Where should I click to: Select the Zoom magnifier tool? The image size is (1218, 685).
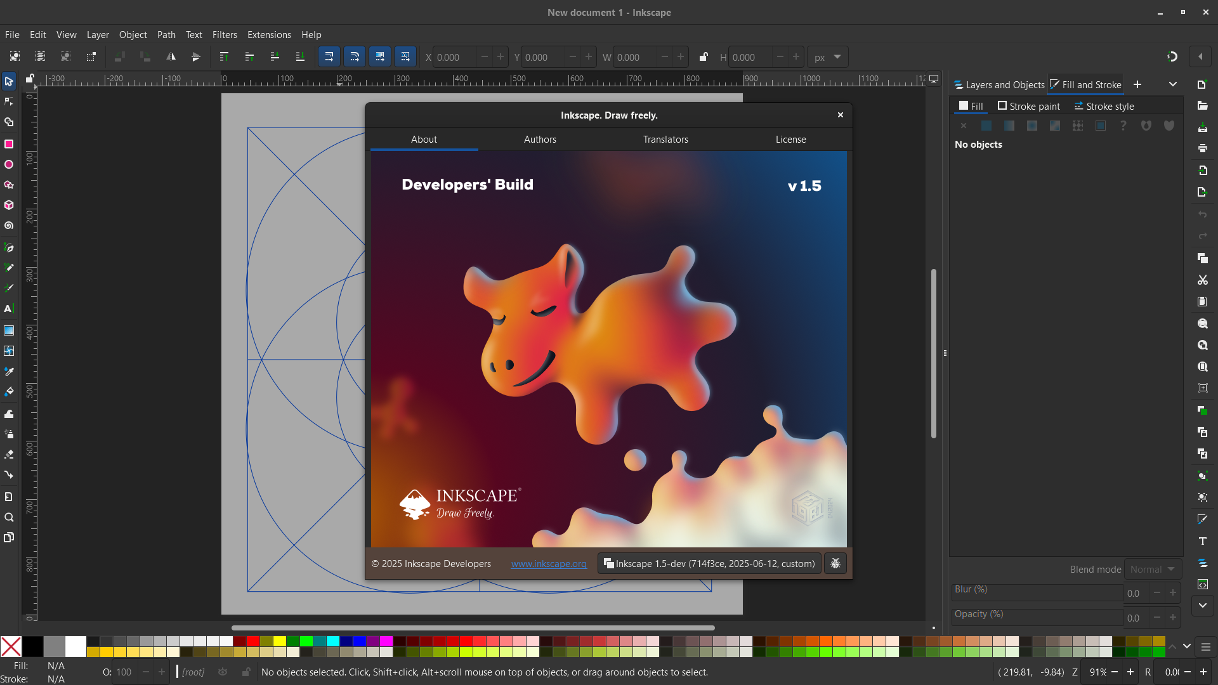9,518
